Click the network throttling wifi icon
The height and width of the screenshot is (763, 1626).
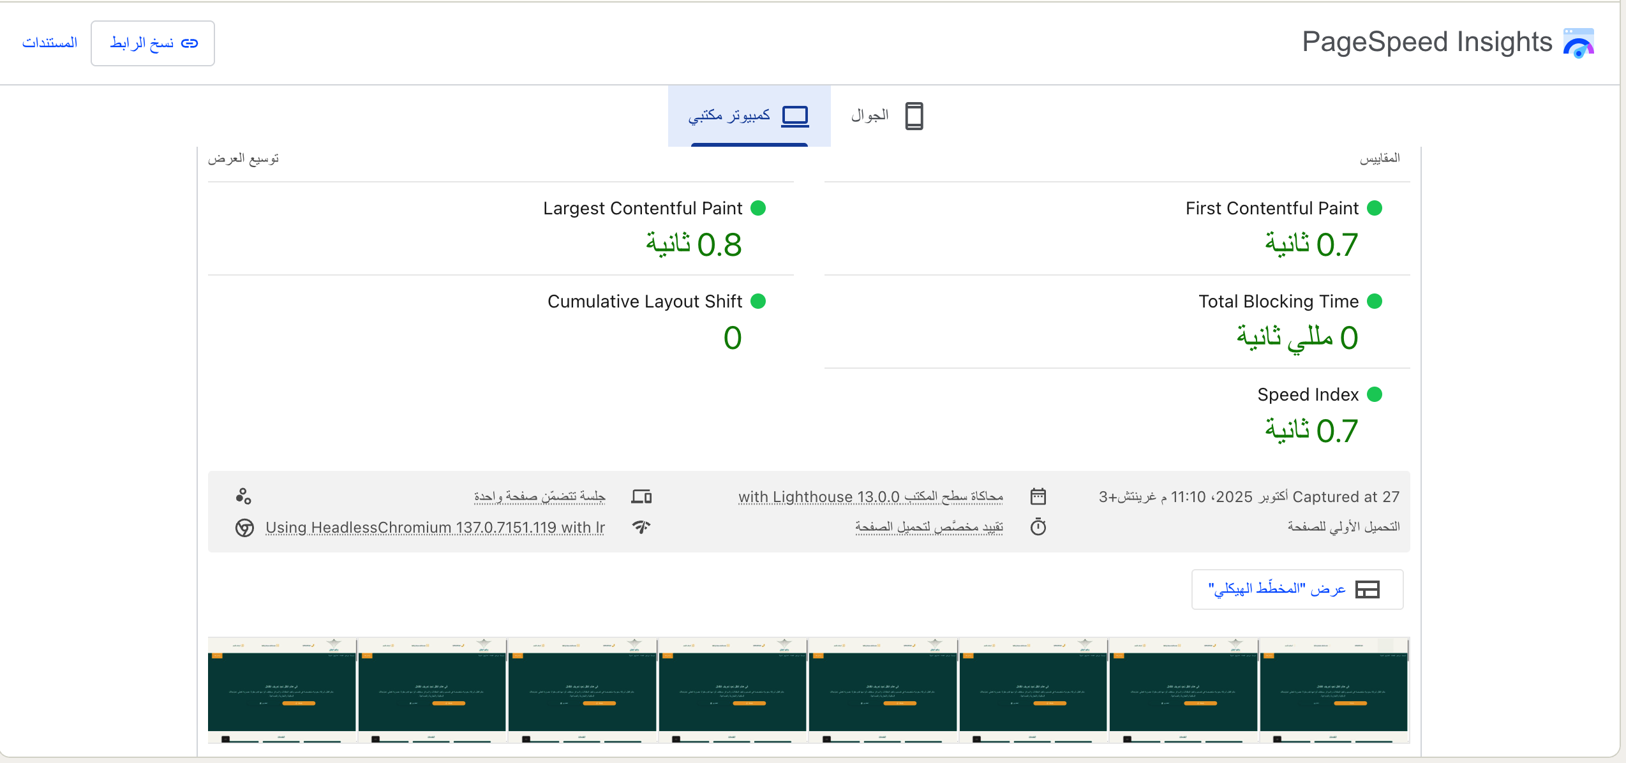click(x=641, y=527)
